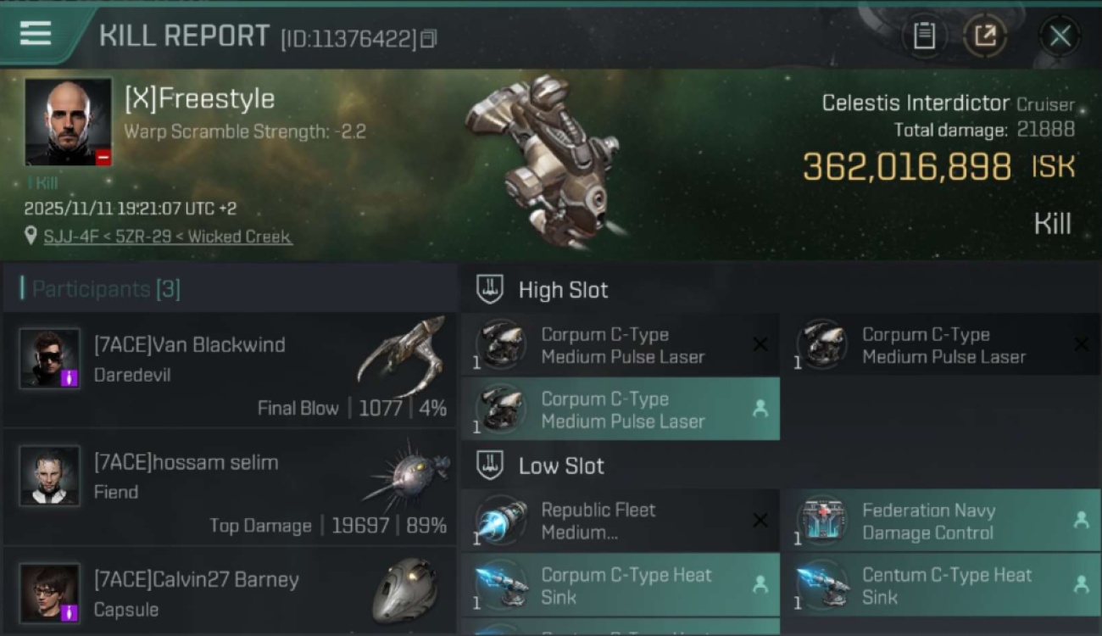Viewport: 1102px width, 636px height.
Task: Open the clipboard report icon
Action: 924,36
